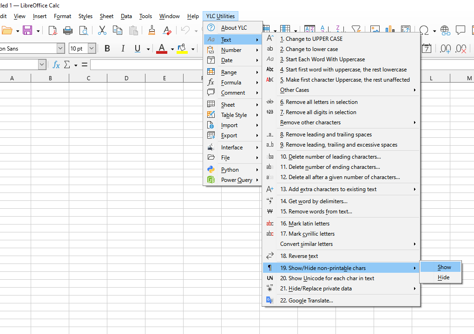Image resolution: width=474 pixels, height=334 pixels.
Task: Click the Print icon in toolbar
Action: (68, 31)
